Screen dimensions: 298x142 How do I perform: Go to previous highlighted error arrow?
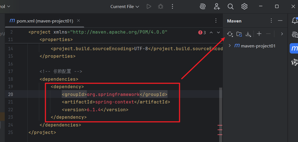pos(211,32)
